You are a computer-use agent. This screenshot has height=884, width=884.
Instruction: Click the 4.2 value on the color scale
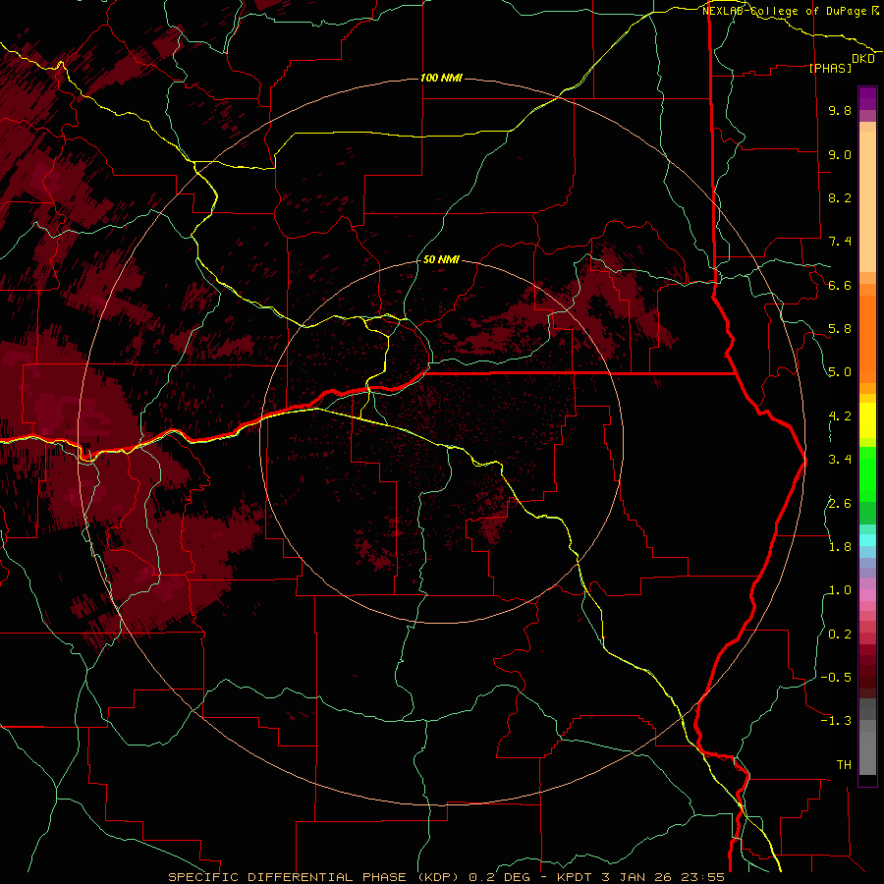click(840, 416)
